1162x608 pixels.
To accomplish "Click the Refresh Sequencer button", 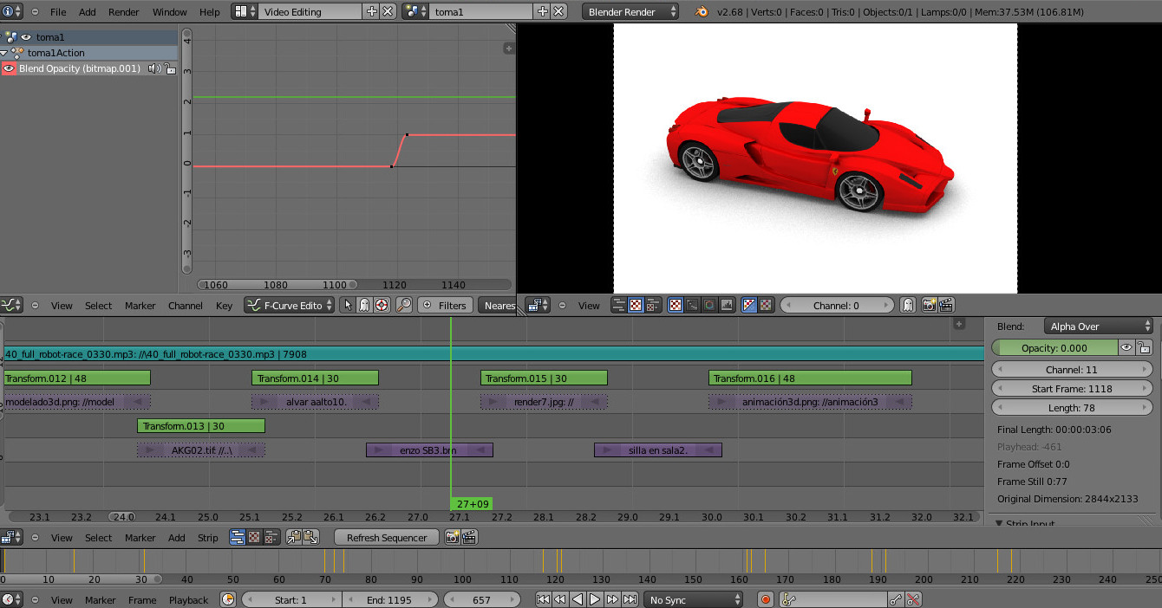I will 387,538.
